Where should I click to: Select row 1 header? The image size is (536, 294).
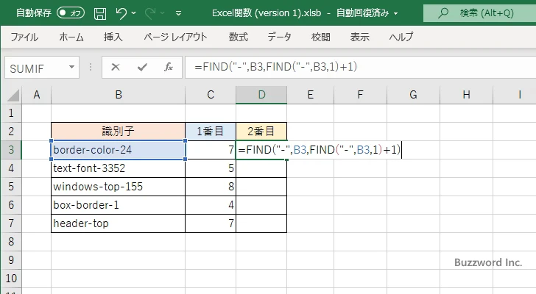[x=11, y=113]
